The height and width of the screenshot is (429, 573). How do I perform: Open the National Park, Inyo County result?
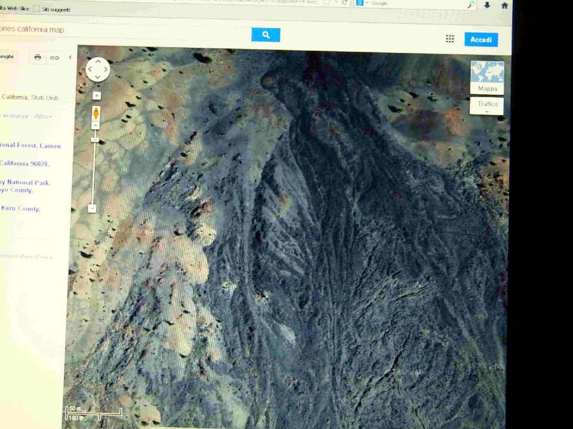click(x=25, y=186)
